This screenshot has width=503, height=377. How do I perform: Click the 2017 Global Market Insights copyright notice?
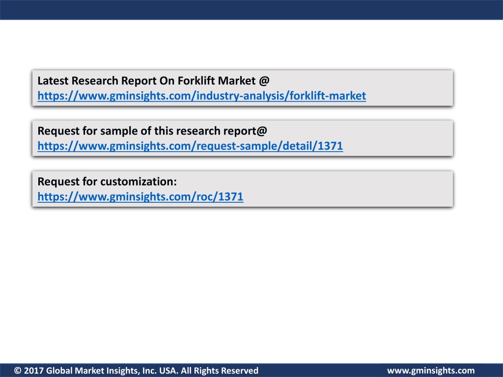click(x=137, y=371)
